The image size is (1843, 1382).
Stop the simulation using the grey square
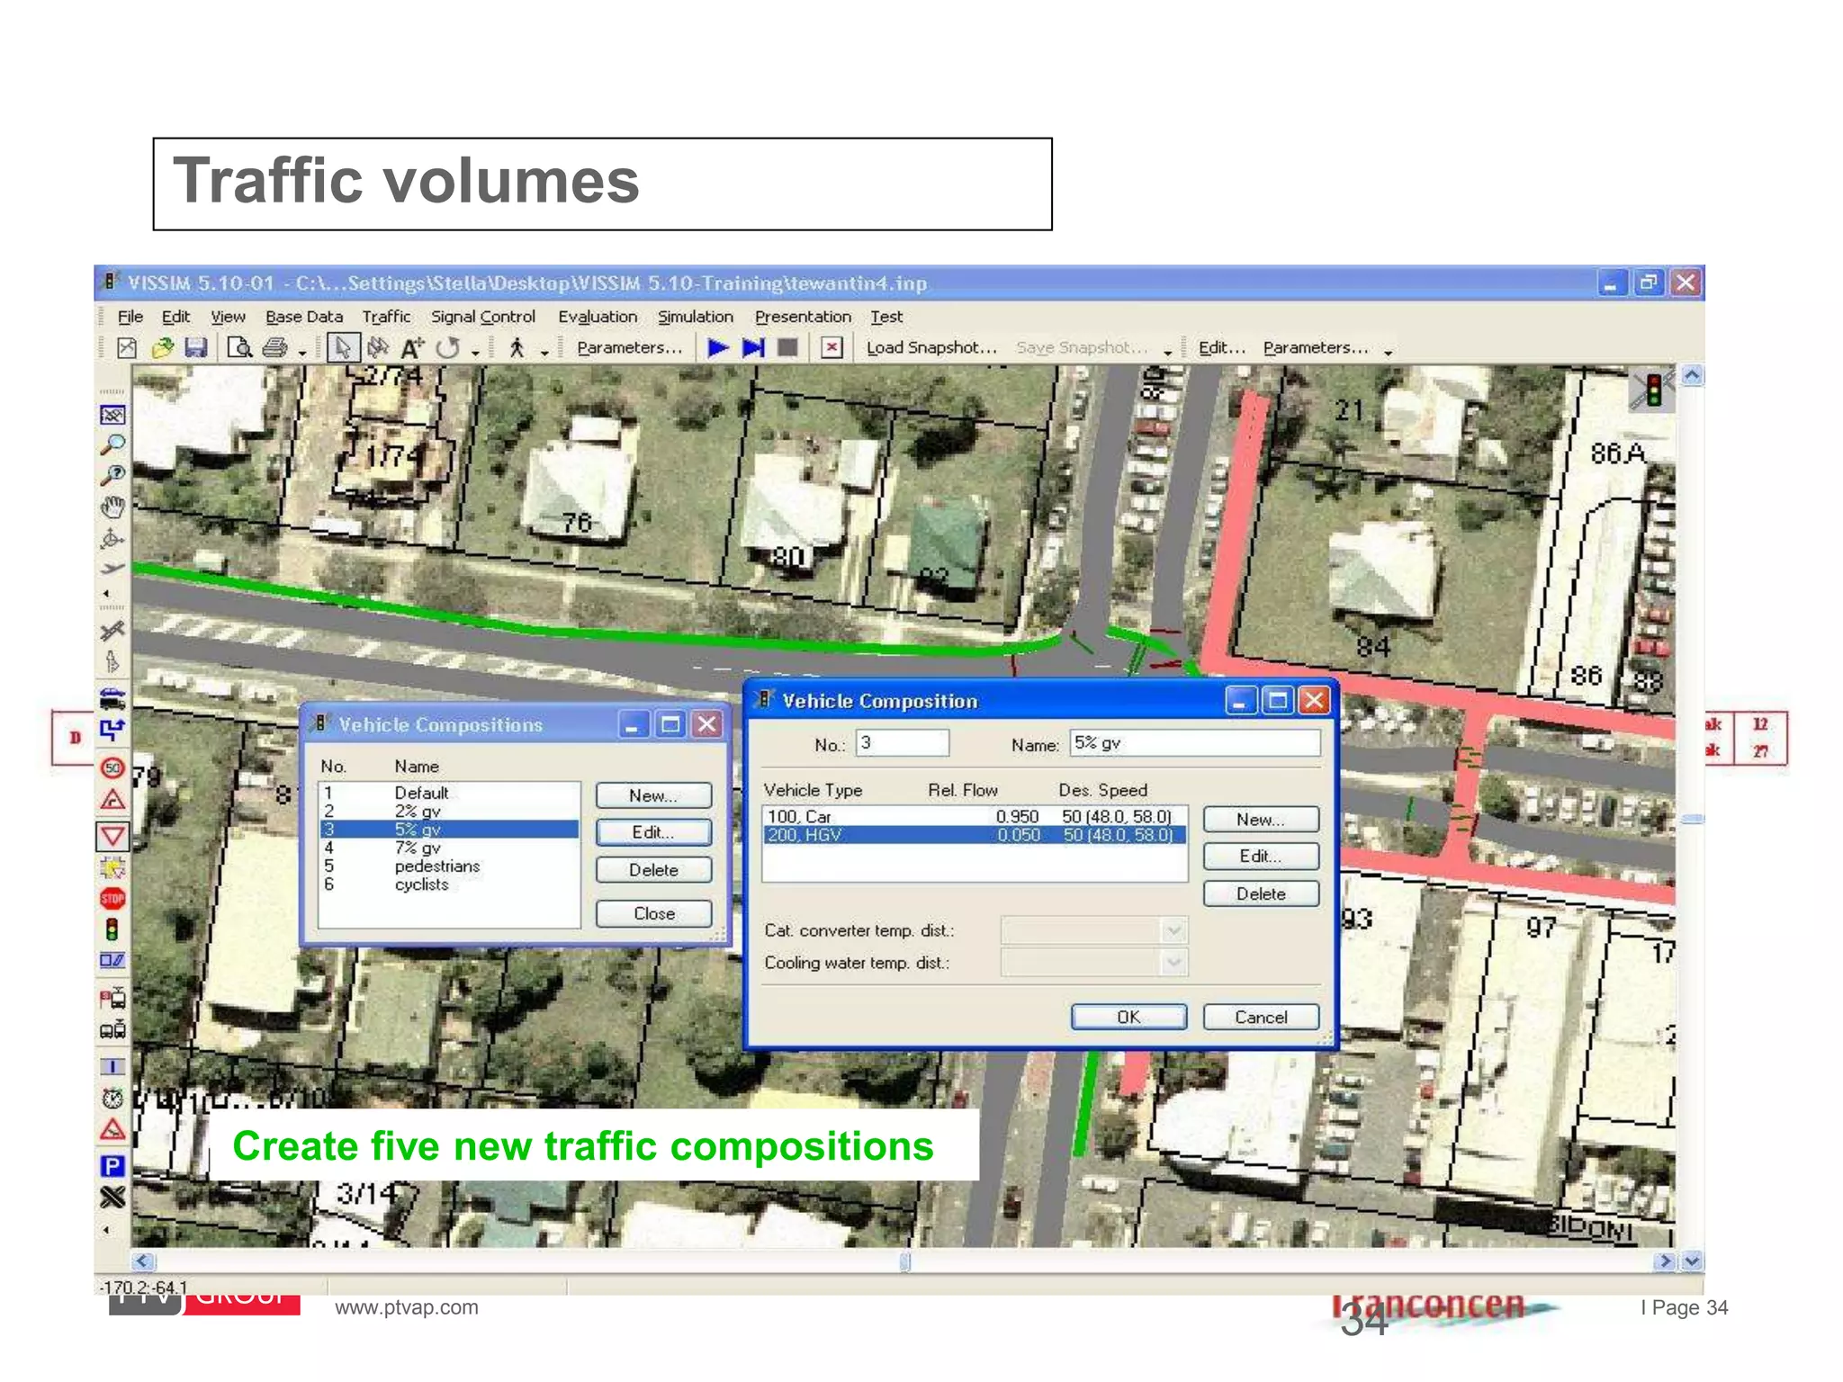(x=787, y=348)
